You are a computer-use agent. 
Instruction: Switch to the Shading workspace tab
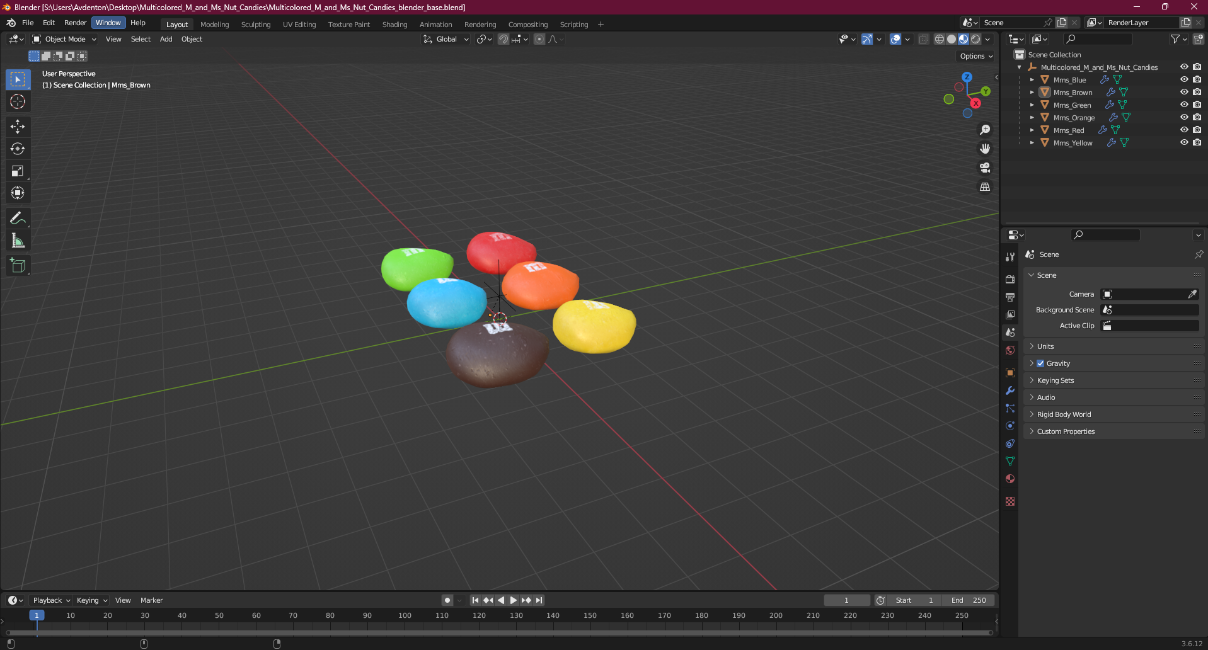click(395, 25)
